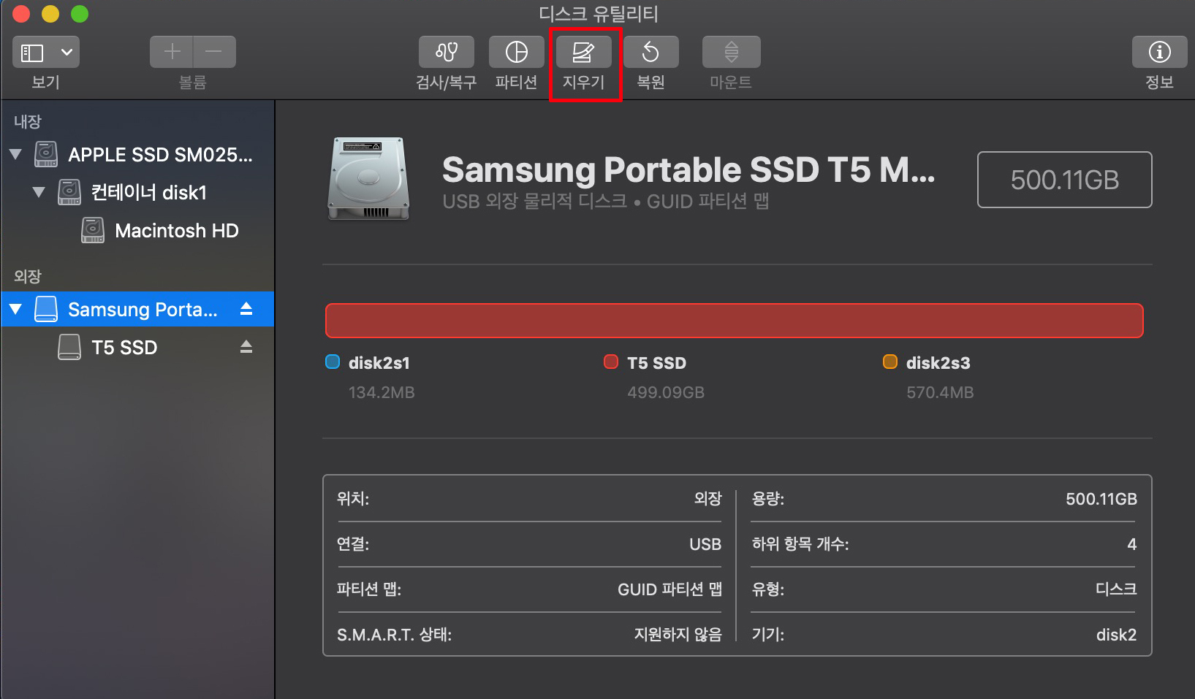Click the 570.4MB size value
The image size is (1195, 699).
(x=940, y=392)
